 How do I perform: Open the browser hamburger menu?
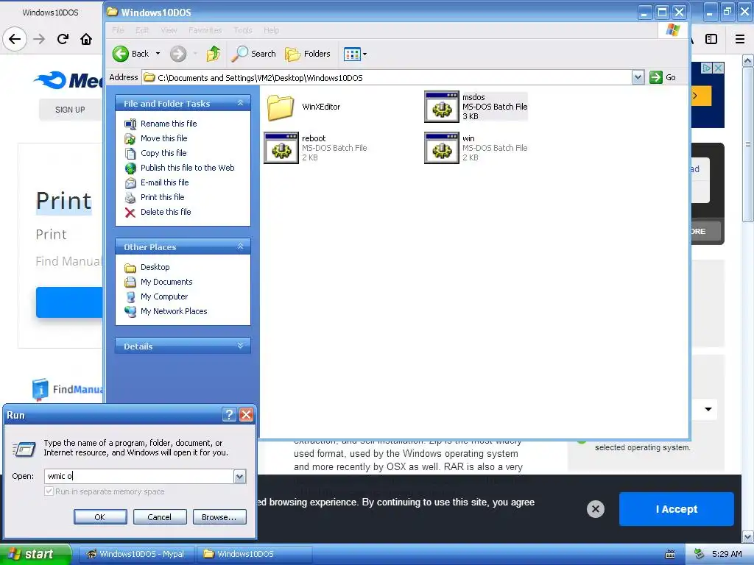click(x=740, y=39)
